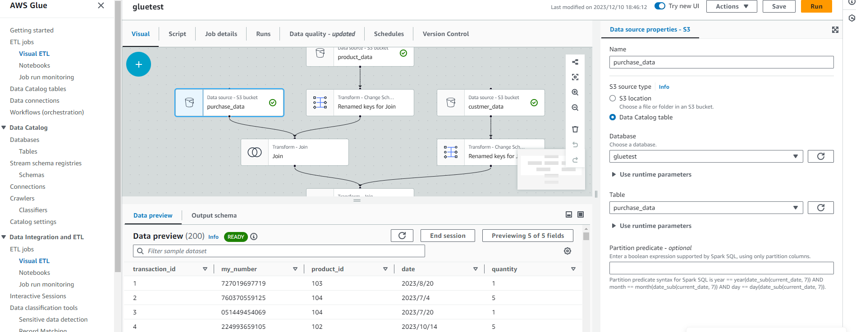Delete the selected node with trash icon
Image resolution: width=856 pixels, height=332 pixels.
click(x=575, y=129)
